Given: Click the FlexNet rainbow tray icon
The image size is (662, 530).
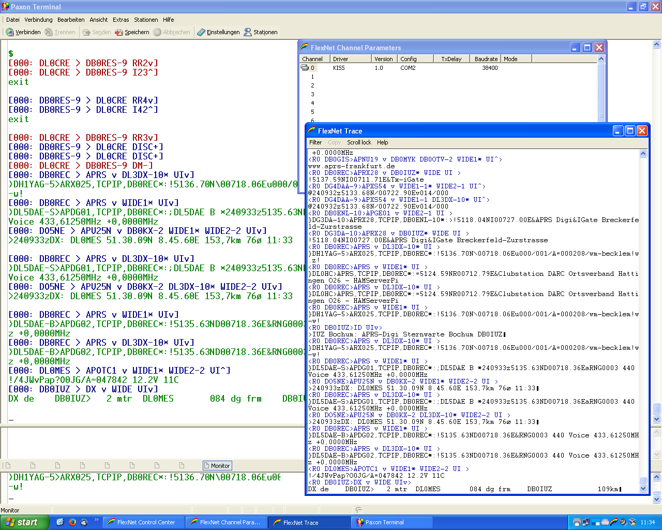Looking at the screenshot, I should click(x=614, y=522).
